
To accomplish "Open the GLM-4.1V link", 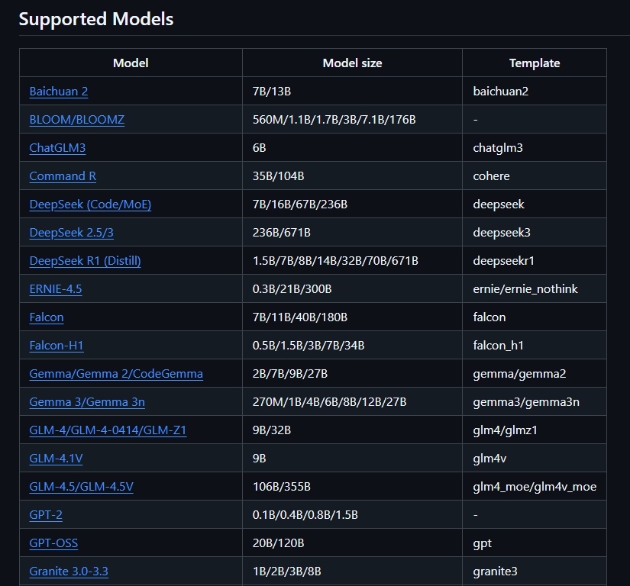I will [x=57, y=459].
